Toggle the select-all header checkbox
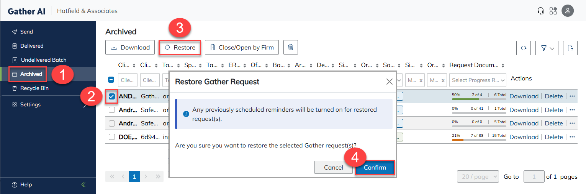 pos(111,80)
